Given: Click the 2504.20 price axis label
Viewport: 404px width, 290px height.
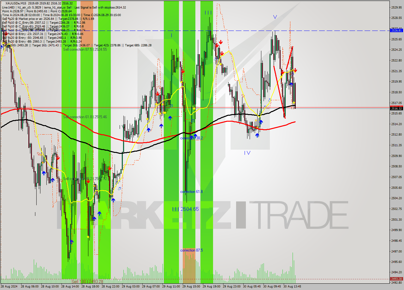Looking at the screenshot, I should [396, 198].
